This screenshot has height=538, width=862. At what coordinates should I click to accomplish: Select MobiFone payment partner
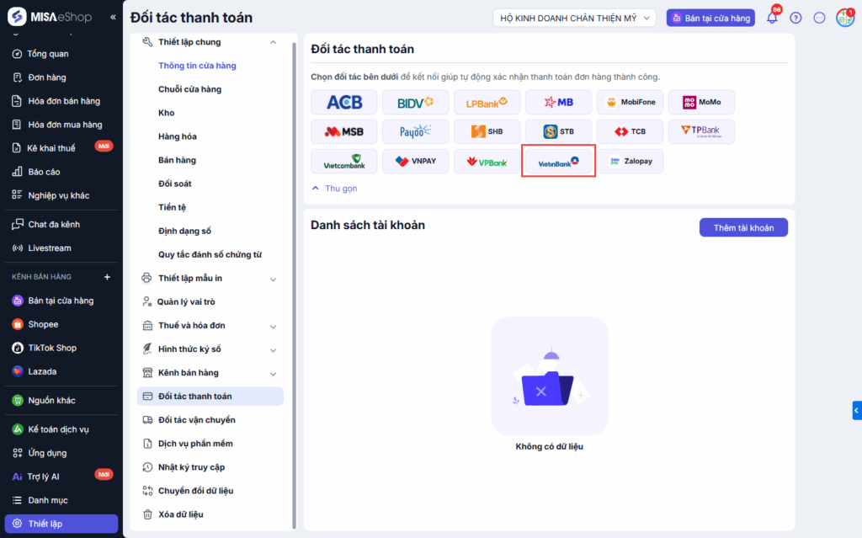[630, 102]
